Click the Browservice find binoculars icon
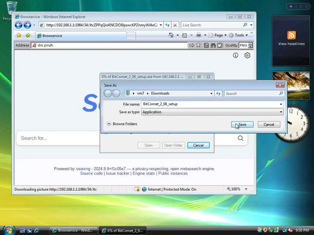 pyautogui.click(x=213, y=45)
